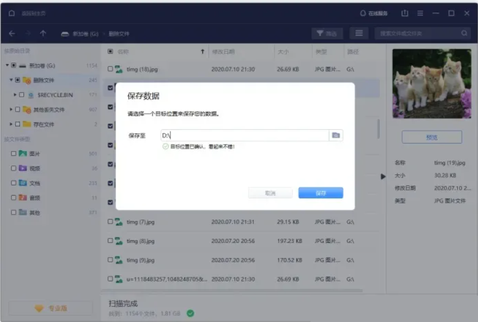Click the 取消 button in dialog

pyautogui.click(x=270, y=193)
